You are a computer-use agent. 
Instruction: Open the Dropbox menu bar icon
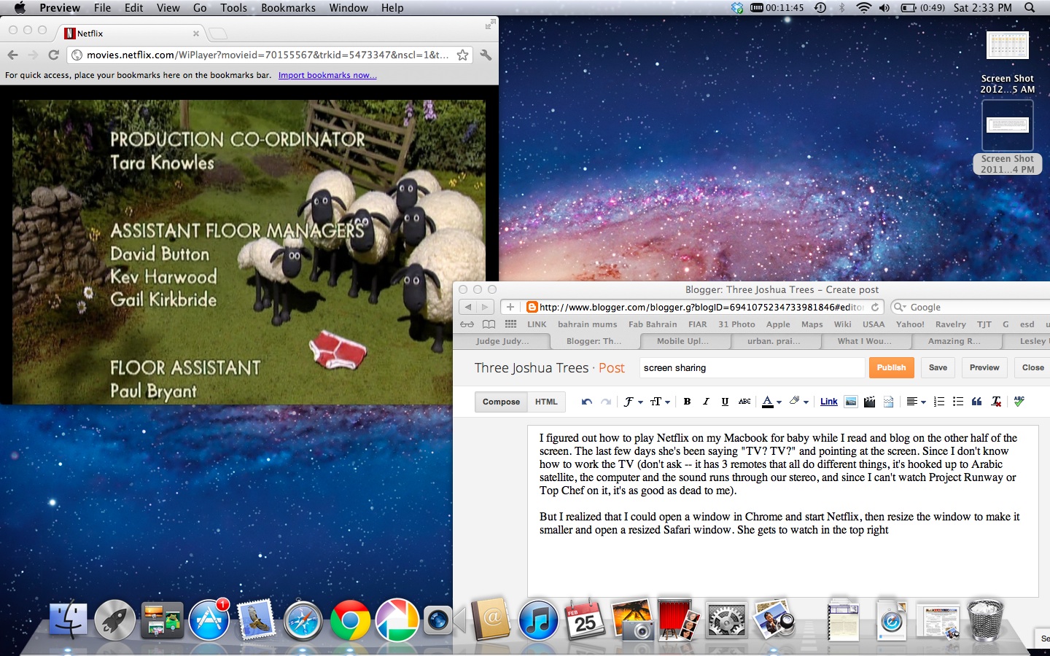click(x=737, y=7)
